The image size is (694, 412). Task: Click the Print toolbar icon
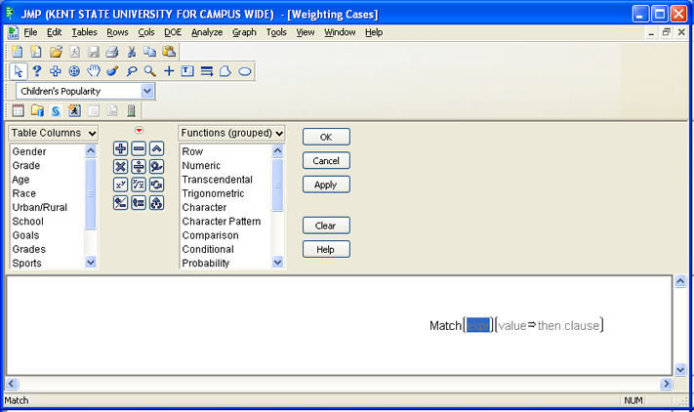(112, 52)
